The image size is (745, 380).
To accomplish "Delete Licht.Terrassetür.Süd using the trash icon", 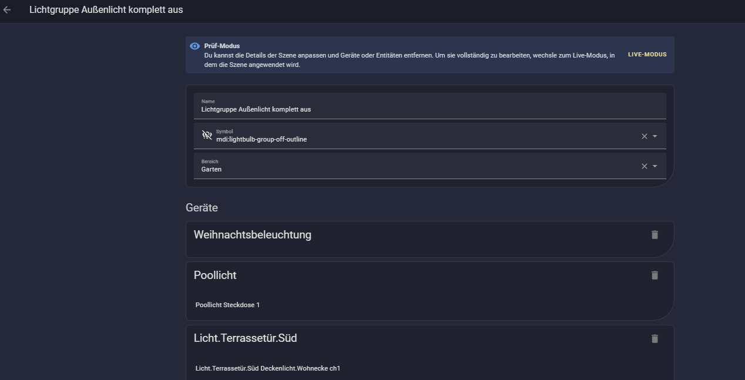I will tap(655, 338).
